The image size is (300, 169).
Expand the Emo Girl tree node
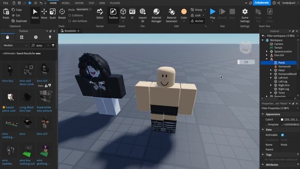(x=267, y=55)
